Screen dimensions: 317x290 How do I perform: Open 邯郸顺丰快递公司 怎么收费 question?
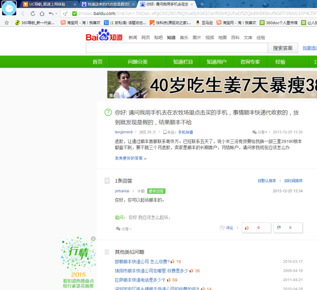[142, 262]
